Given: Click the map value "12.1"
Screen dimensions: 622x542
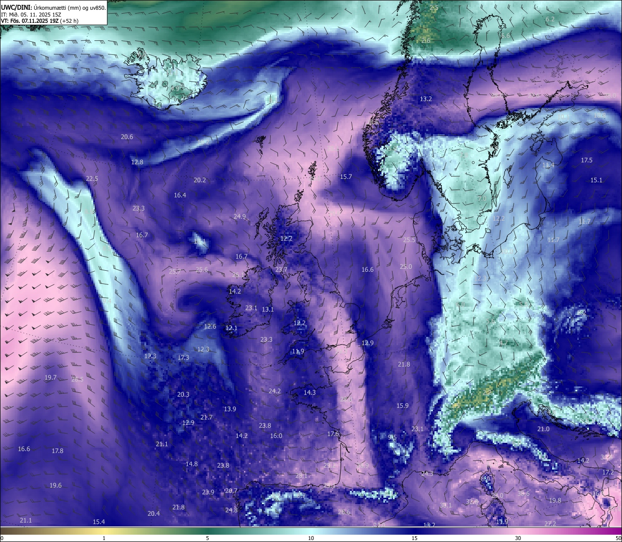Looking at the screenshot, I should coord(231,328).
